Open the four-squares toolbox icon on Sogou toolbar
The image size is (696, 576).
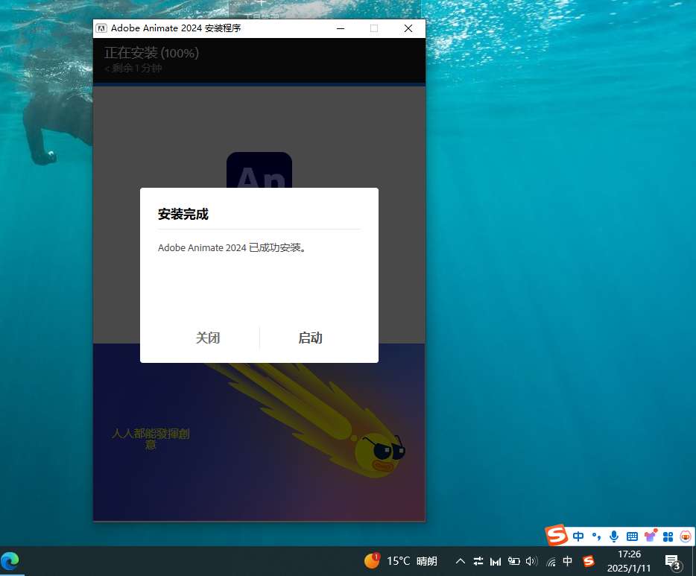click(x=668, y=537)
